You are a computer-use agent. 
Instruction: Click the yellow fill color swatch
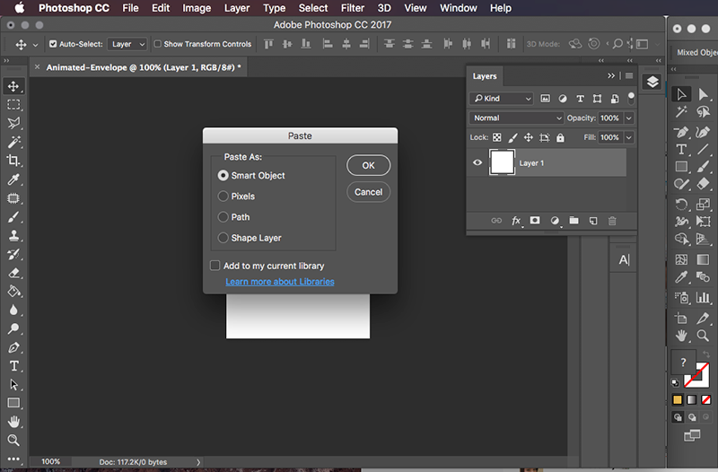(x=678, y=399)
